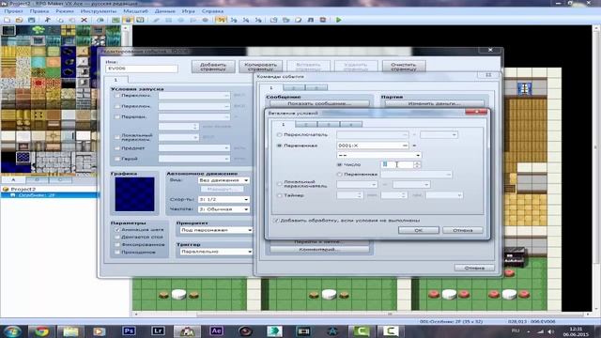Image resolution: width=601 pixels, height=338 pixels.
Task: Enable the Проходимое checkbox
Action: pyautogui.click(x=117, y=253)
